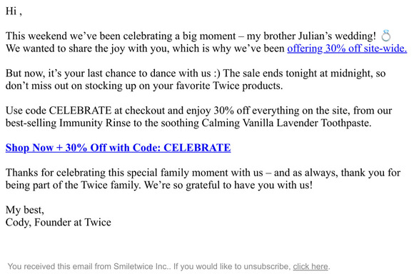
Task: Click the Cody, Founder at Twice signature
Action: click(x=59, y=222)
